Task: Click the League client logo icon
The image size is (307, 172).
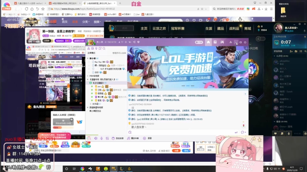Action: 111,29
